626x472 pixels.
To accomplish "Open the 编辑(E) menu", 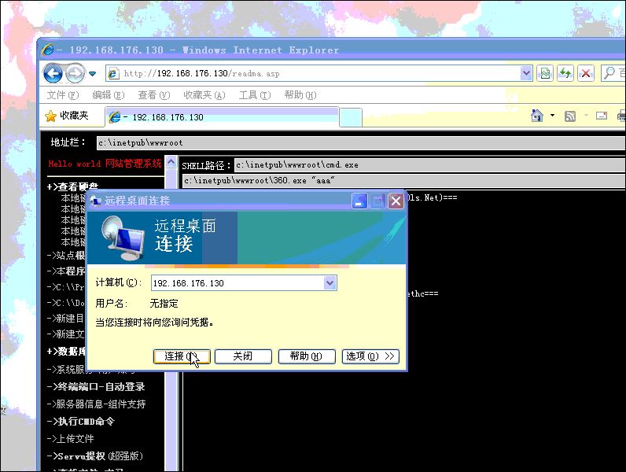I will 109,95.
